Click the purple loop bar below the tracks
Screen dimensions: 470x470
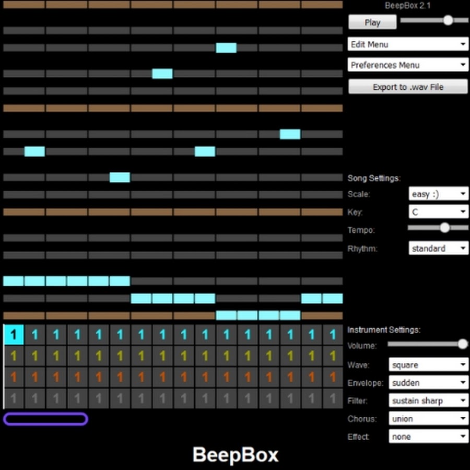coord(45,419)
